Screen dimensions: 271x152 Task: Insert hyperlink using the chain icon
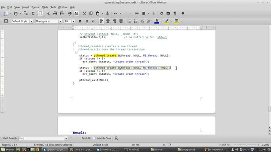tap(137, 14)
